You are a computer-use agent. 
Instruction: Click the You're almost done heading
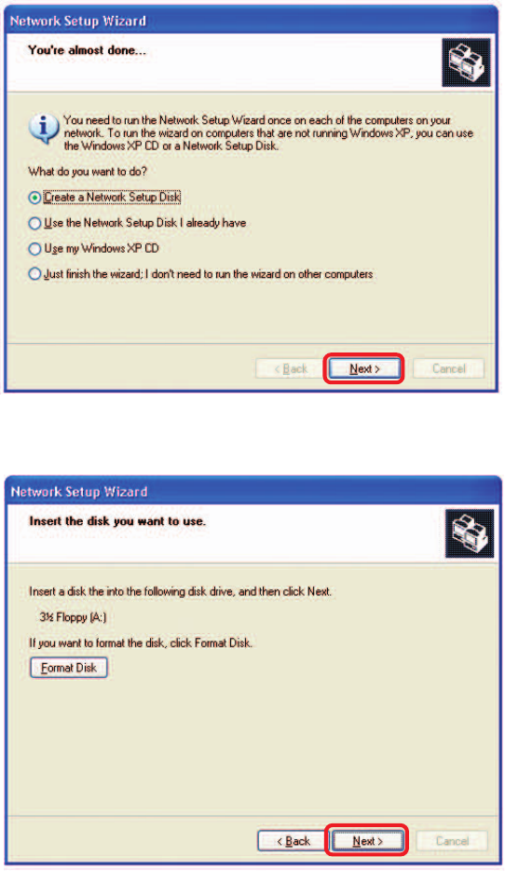coord(88,50)
